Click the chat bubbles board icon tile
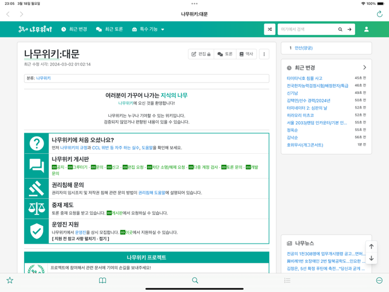 click(37, 166)
